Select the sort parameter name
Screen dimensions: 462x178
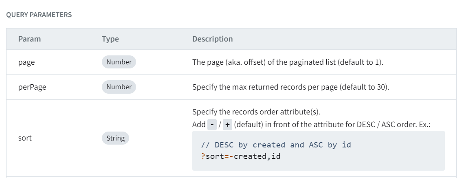(25, 138)
